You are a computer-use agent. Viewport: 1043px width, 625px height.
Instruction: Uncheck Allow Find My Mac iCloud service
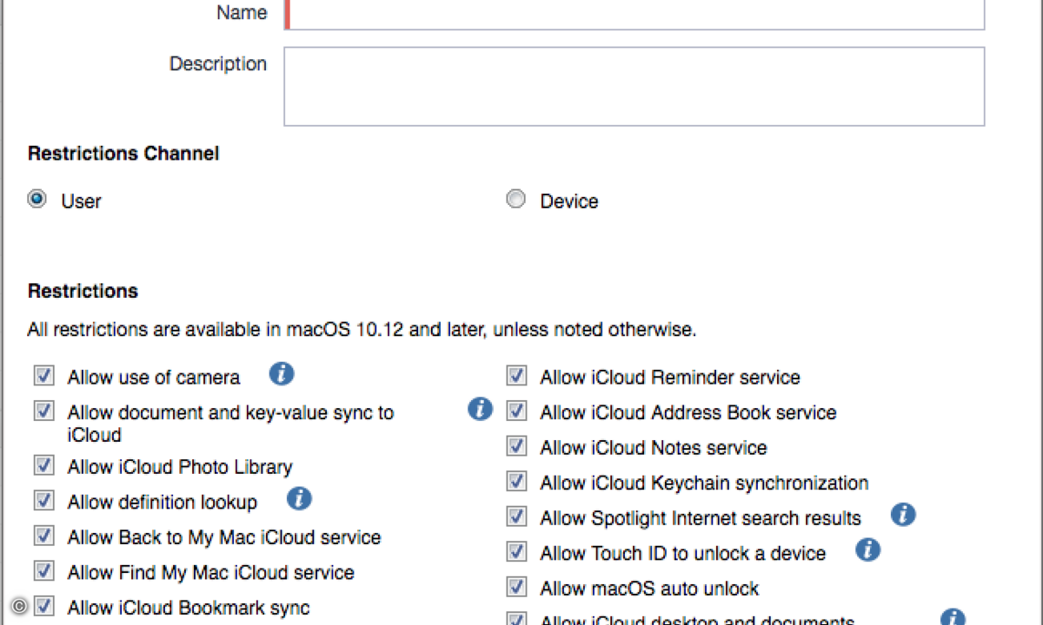pos(44,571)
